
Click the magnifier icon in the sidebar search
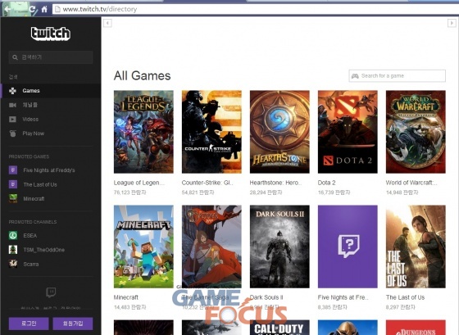click(x=15, y=57)
